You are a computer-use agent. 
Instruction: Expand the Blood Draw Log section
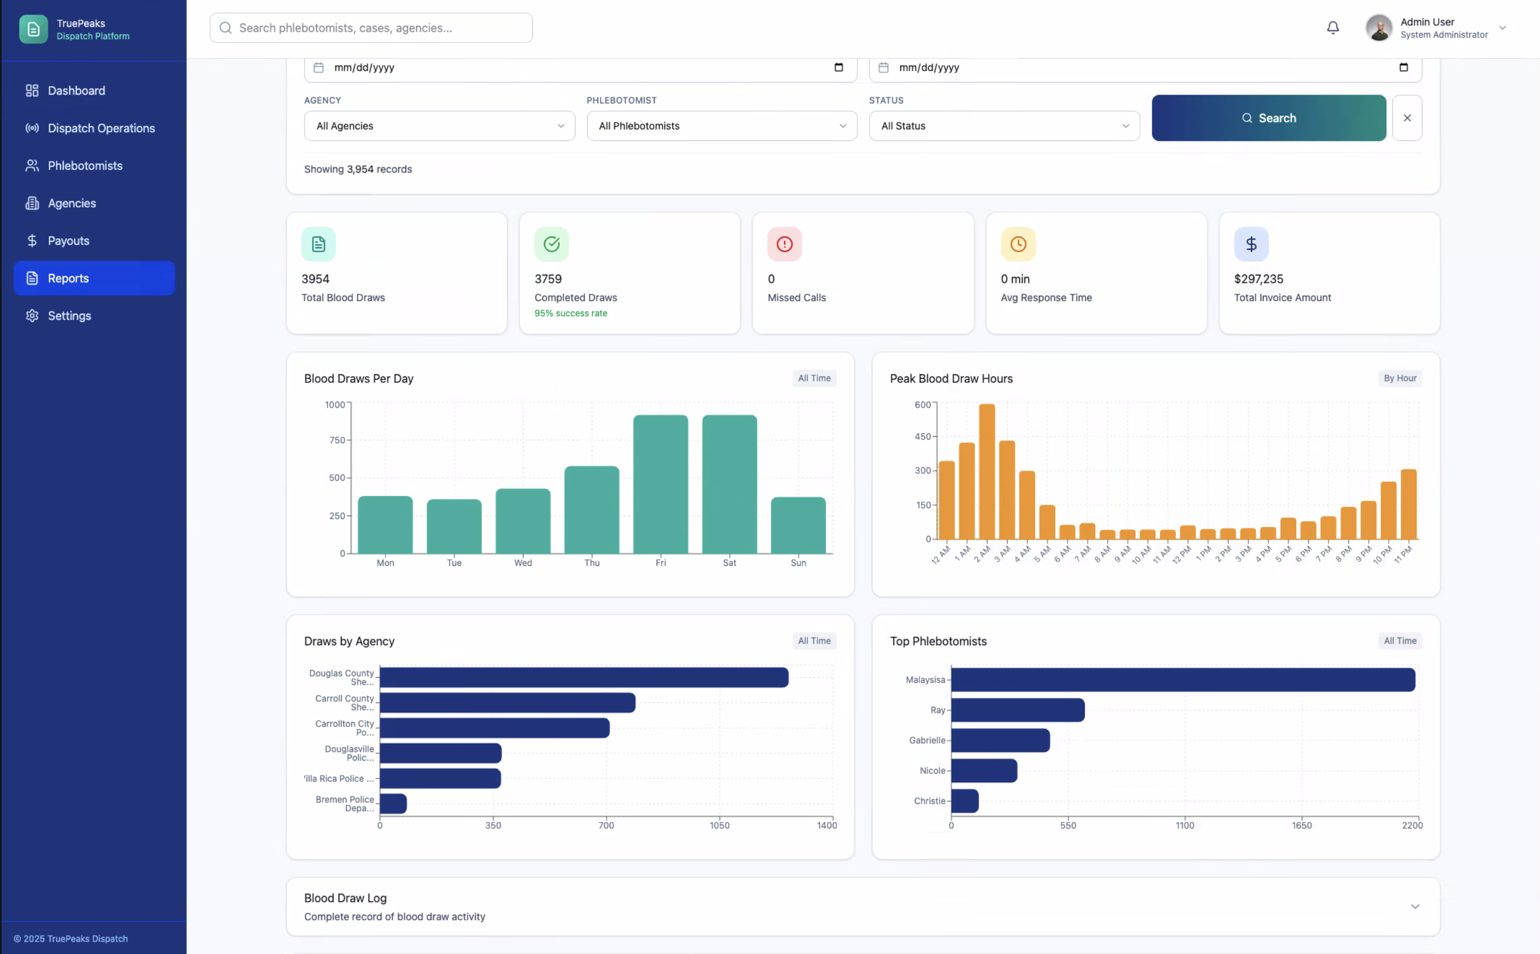pos(1415,906)
